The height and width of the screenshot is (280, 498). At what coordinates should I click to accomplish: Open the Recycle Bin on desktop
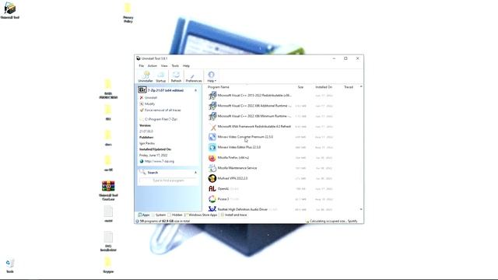coord(10,266)
